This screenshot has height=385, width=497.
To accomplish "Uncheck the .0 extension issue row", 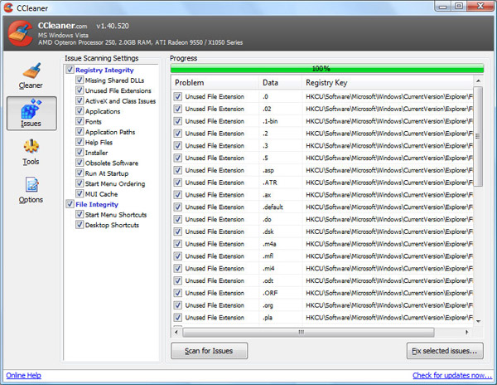I will pos(178,96).
